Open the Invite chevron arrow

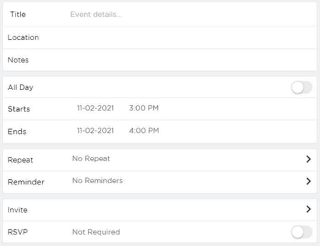(x=308, y=209)
